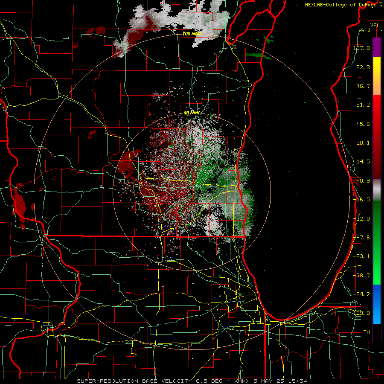Select the -16.5 velocity scale value
Screen dimensions: 384x384
click(361, 200)
